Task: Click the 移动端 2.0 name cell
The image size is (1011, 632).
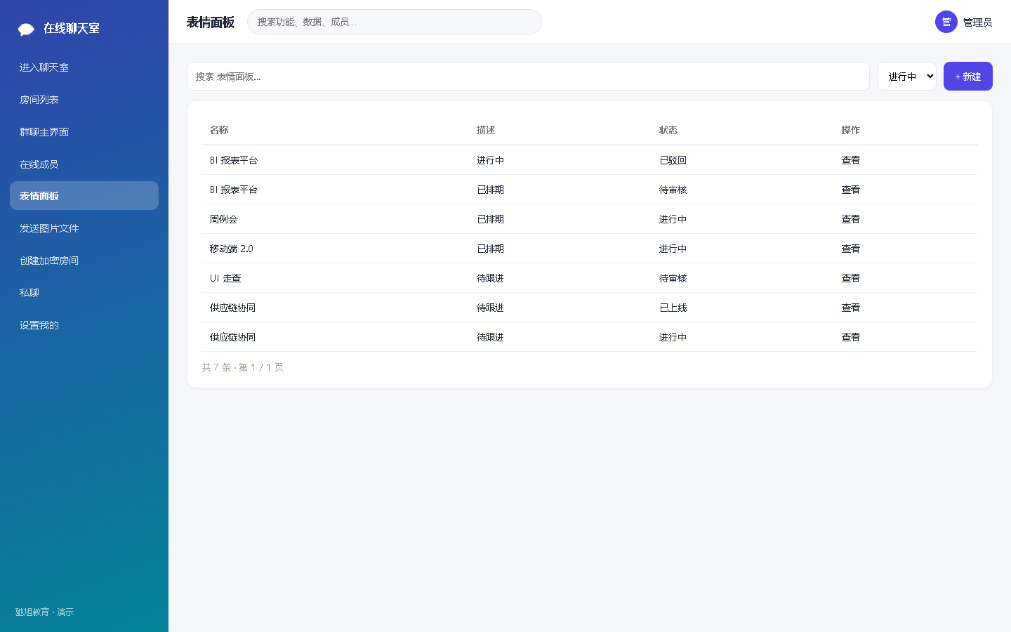Action: [x=232, y=249]
